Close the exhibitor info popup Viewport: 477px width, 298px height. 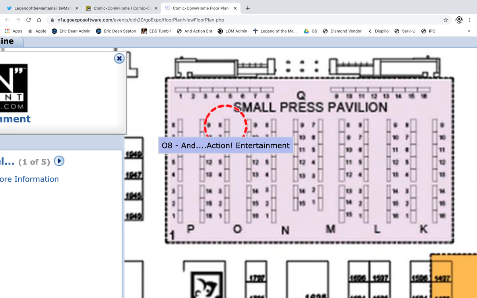point(119,58)
